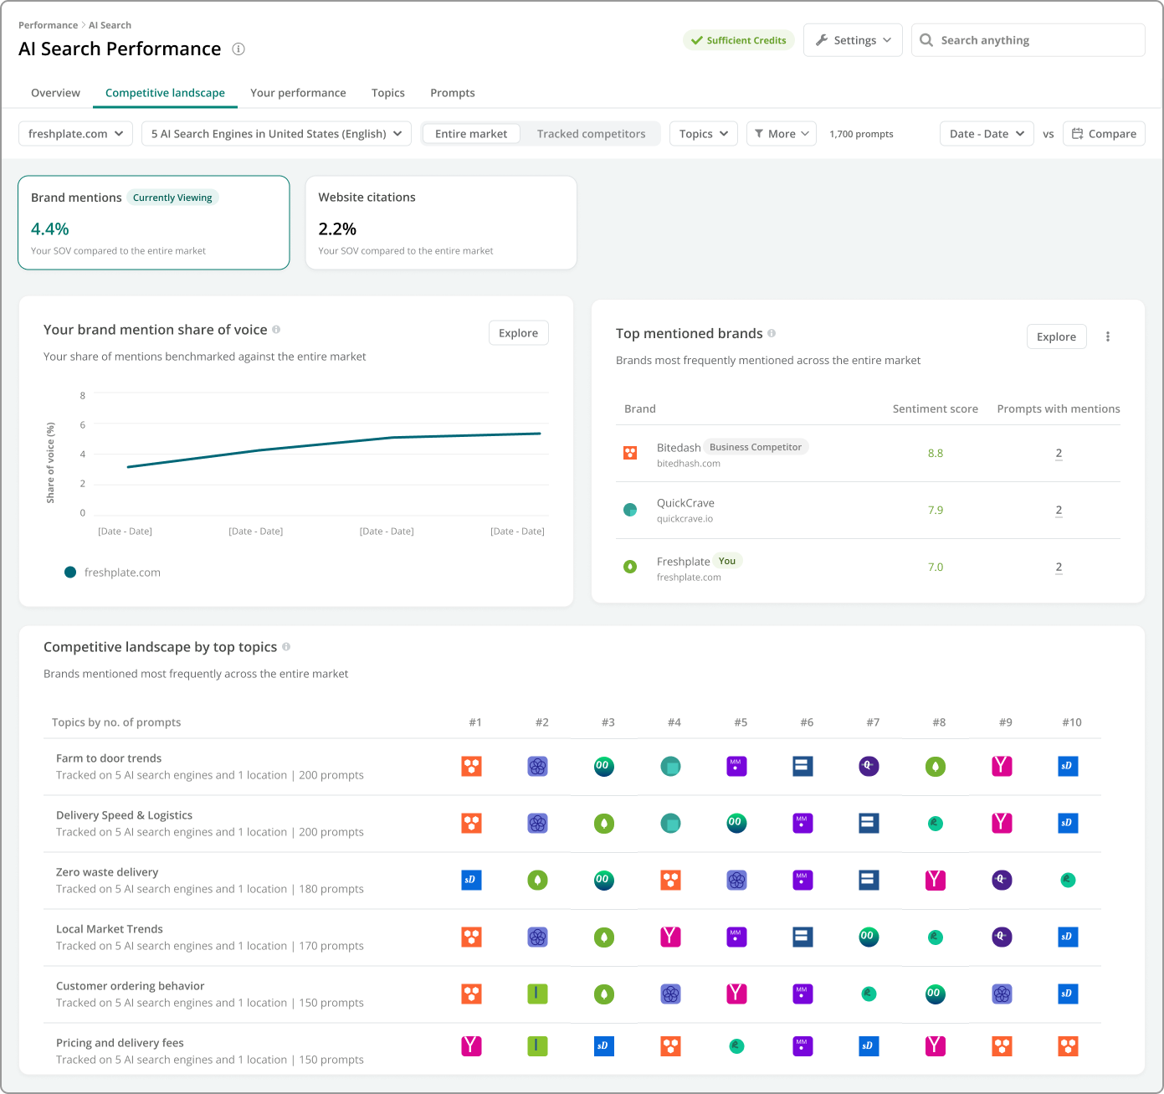
Task: Click #1 brand icon for Zero waste delivery
Action: (471, 880)
